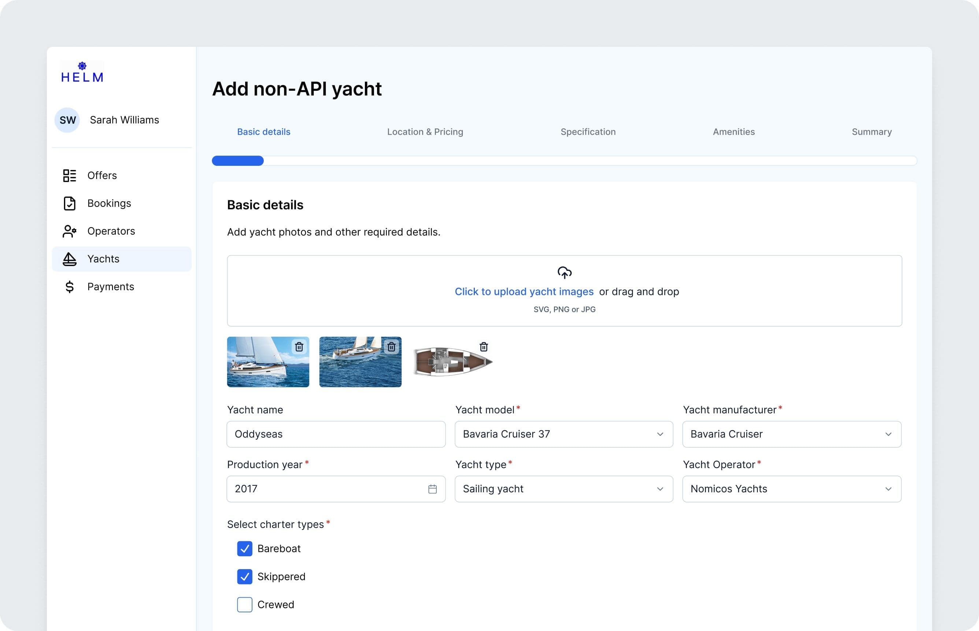
Task: Switch to Location & Pricing tab
Action: coord(425,132)
